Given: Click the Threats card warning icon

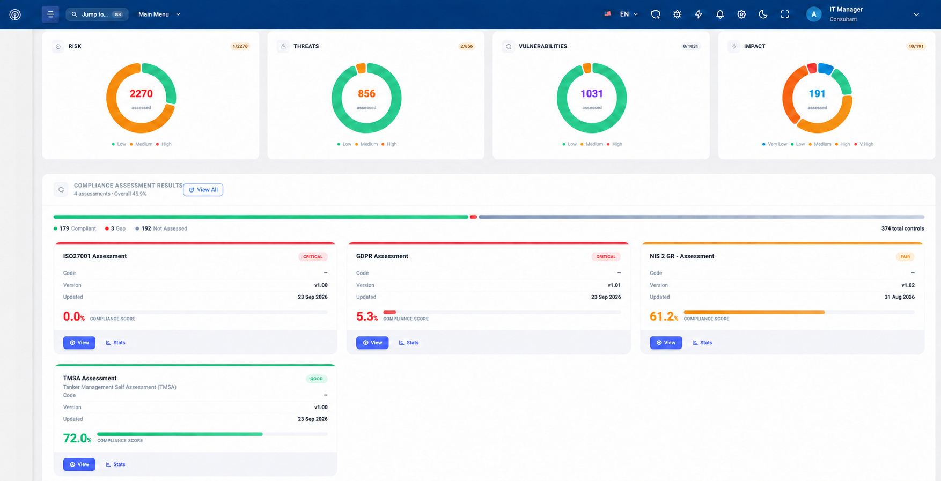Looking at the screenshot, I should [x=283, y=46].
